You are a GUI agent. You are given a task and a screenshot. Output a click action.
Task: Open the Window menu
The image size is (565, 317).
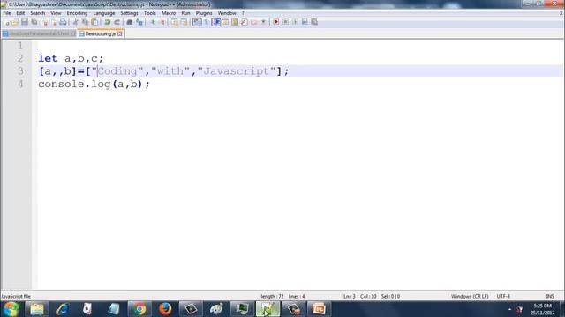tap(227, 13)
